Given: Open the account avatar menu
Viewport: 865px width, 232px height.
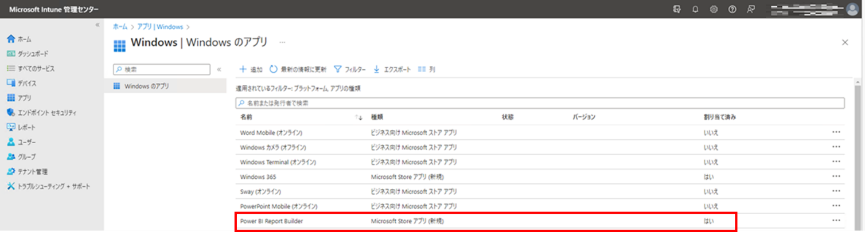Looking at the screenshot, I should [852, 9].
